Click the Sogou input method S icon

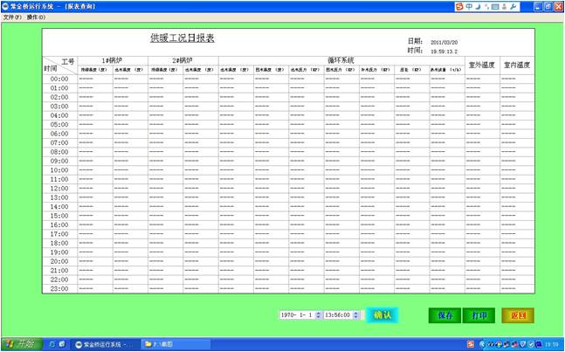tap(459, 6)
